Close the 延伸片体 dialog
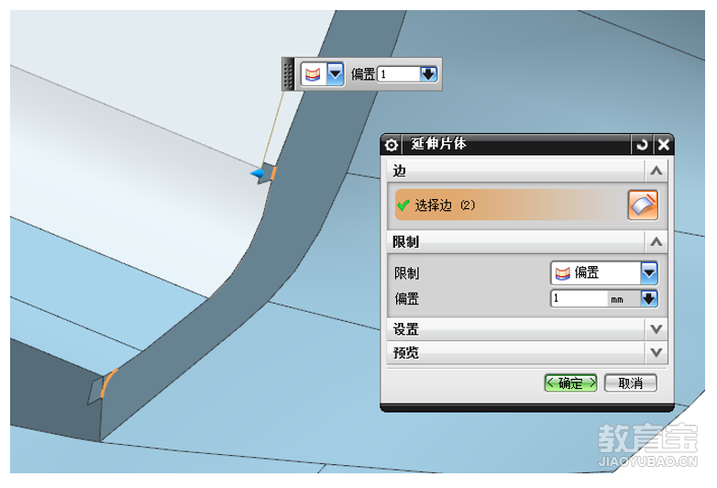This screenshot has width=717, height=488. click(663, 145)
